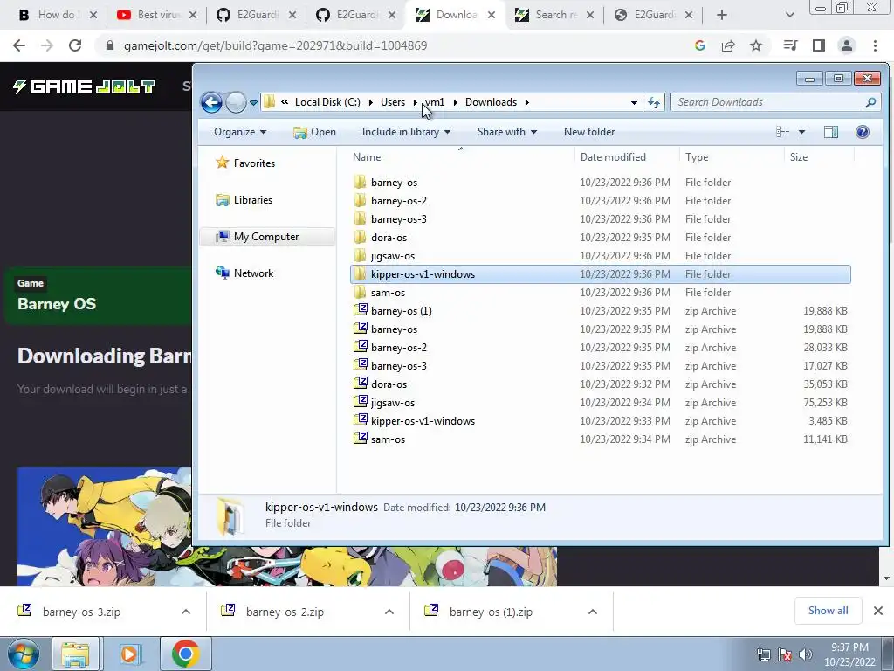Open a new Chrome tab
This screenshot has height=671, width=894.
coord(721,15)
